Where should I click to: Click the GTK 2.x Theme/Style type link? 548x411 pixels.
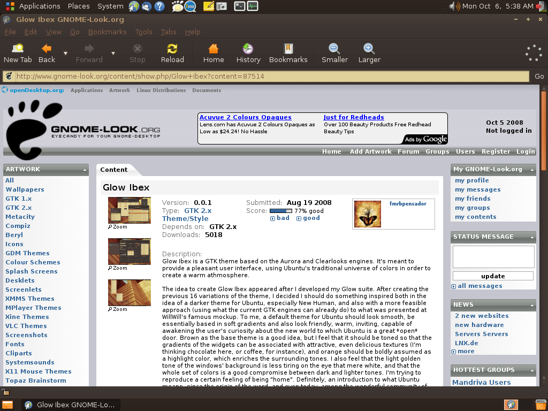coord(187,215)
